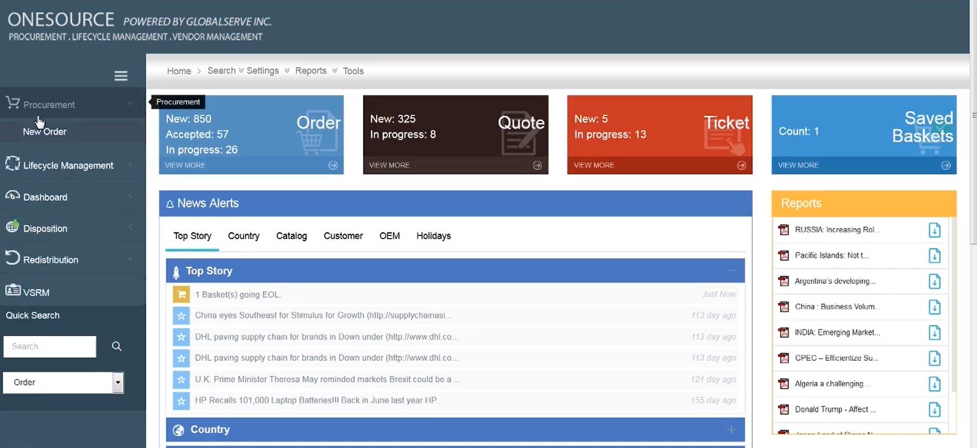The width and height of the screenshot is (977, 448).
Task: Switch to the Country tab
Action: [x=244, y=236]
